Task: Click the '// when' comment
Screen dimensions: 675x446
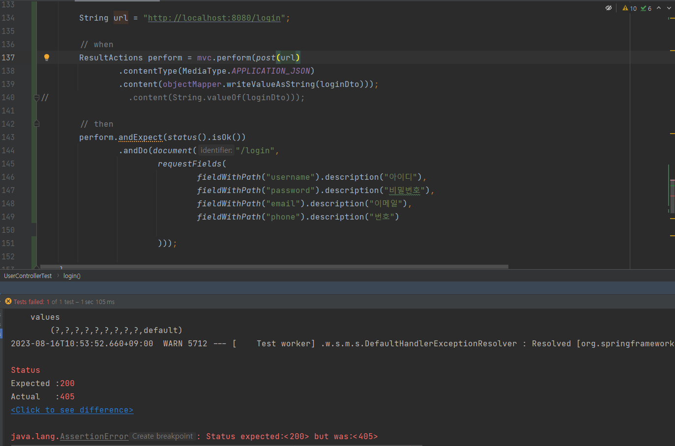Action: click(x=97, y=45)
